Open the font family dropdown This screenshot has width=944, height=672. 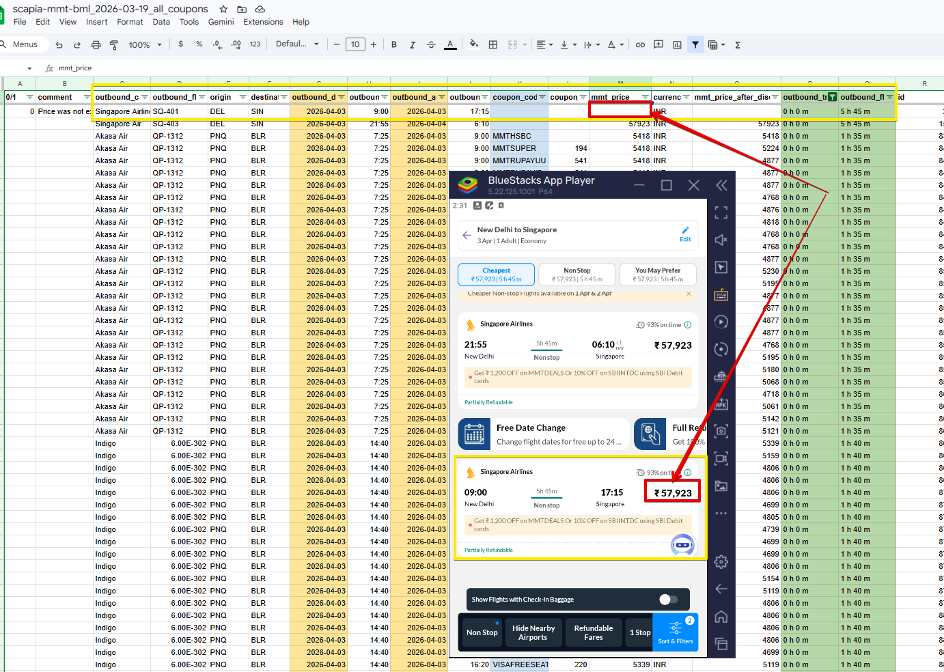[297, 44]
